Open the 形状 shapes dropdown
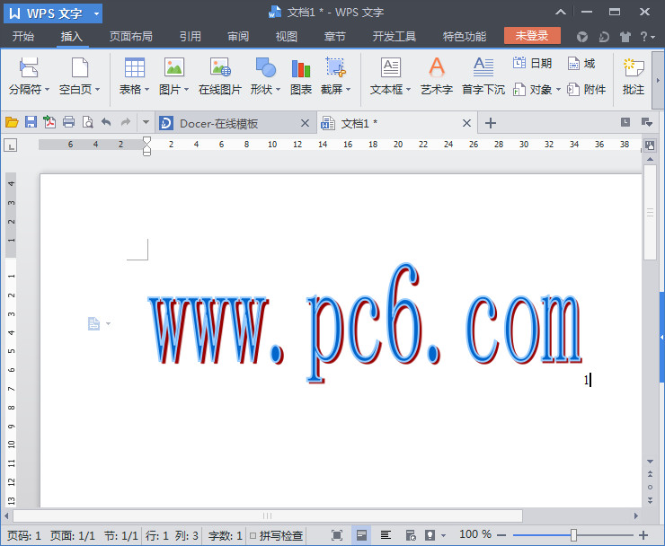The width and height of the screenshot is (665, 546). pyautogui.click(x=265, y=90)
